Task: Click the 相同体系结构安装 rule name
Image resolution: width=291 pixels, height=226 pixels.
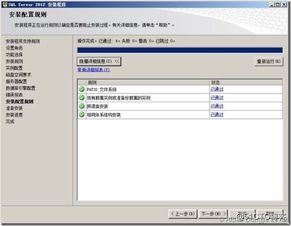Action: pos(104,115)
